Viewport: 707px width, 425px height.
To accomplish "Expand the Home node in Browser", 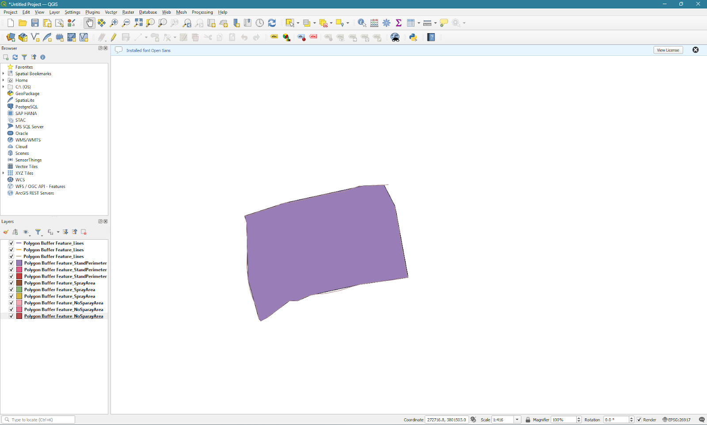I will pos(4,80).
